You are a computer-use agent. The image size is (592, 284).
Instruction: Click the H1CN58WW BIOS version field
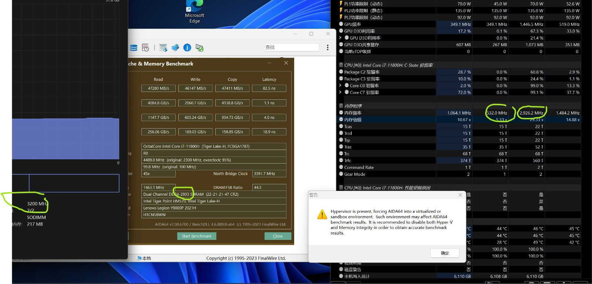pos(214,215)
